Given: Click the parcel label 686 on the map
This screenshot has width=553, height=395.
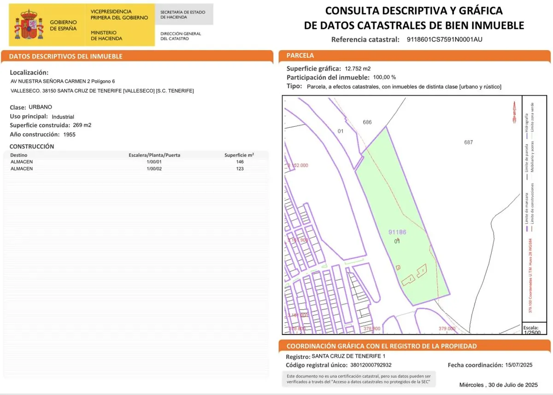Looking at the screenshot, I should (367, 122).
